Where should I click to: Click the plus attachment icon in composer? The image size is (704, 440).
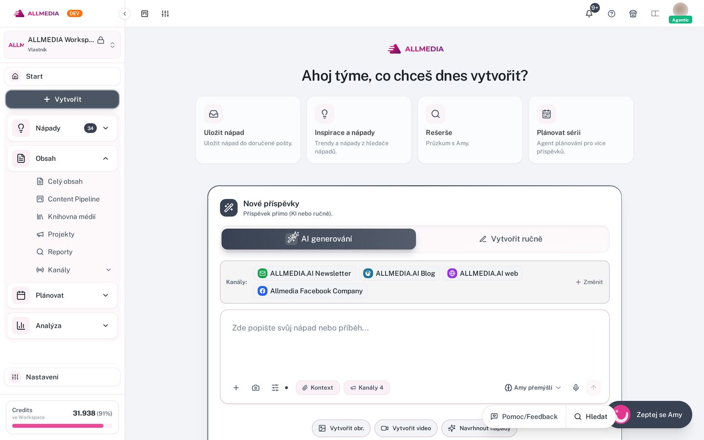pyautogui.click(x=236, y=388)
